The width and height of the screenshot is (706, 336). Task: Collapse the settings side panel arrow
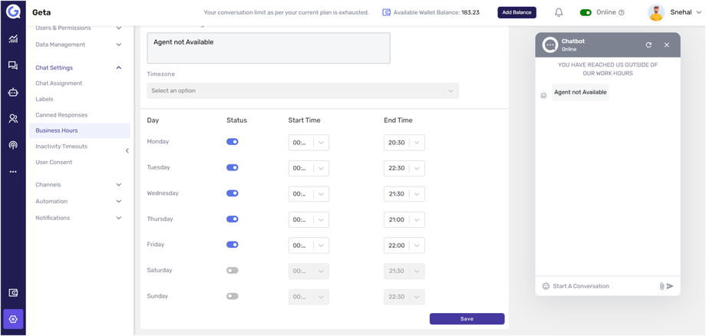point(127,151)
